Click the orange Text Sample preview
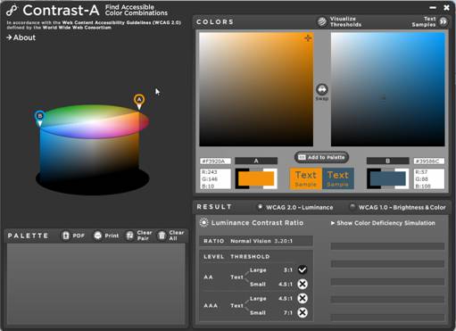 [305, 178]
